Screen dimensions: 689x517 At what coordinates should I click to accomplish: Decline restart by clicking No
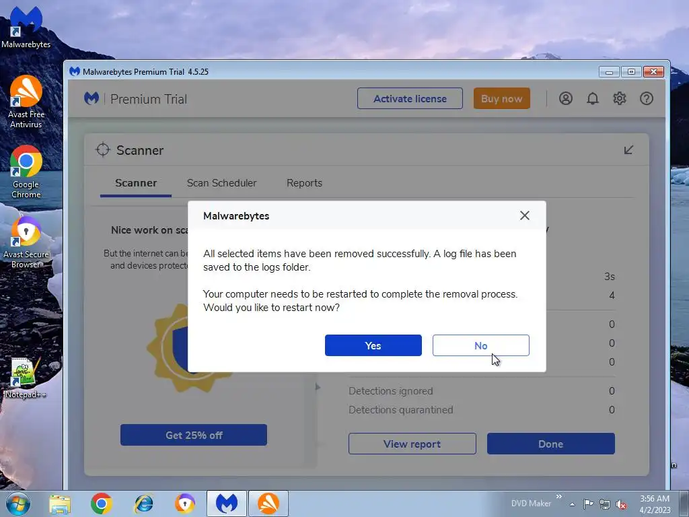[480, 345]
